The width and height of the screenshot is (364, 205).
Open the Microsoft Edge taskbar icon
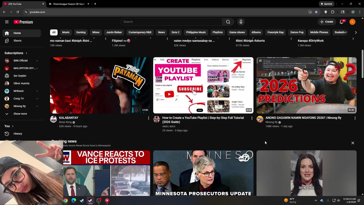click(x=74, y=200)
